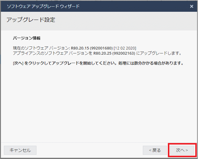Viewport: 198px width, 159px height.
Task: Select the バージョン情報 section label
Action: (x=27, y=38)
